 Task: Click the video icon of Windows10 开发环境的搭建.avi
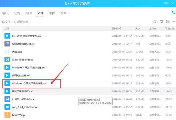point(7,83)
